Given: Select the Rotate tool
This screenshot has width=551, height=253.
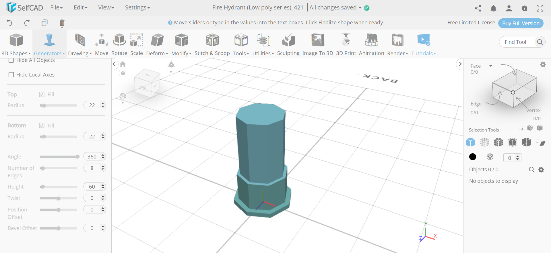Looking at the screenshot, I should pyautogui.click(x=119, y=44).
